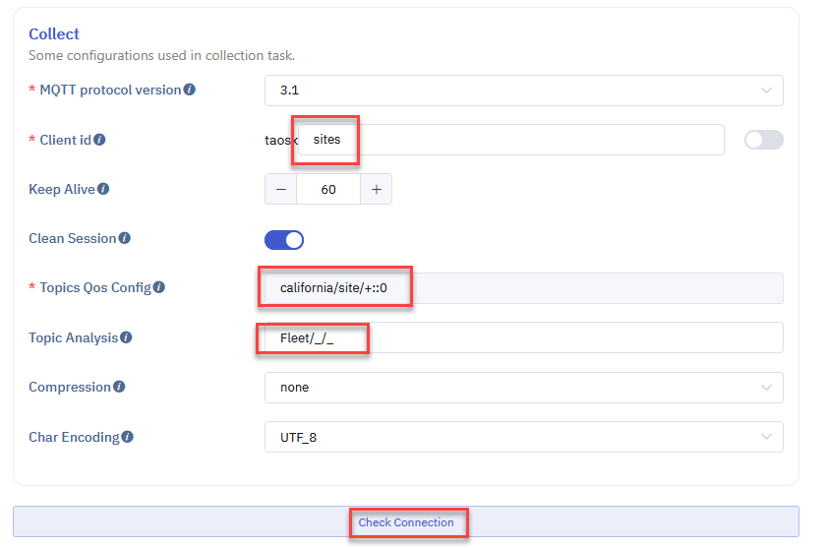Viewport: 826px width, 548px height.
Task: Open the Char Encoding UTF_8 dropdown
Action: coord(523,437)
